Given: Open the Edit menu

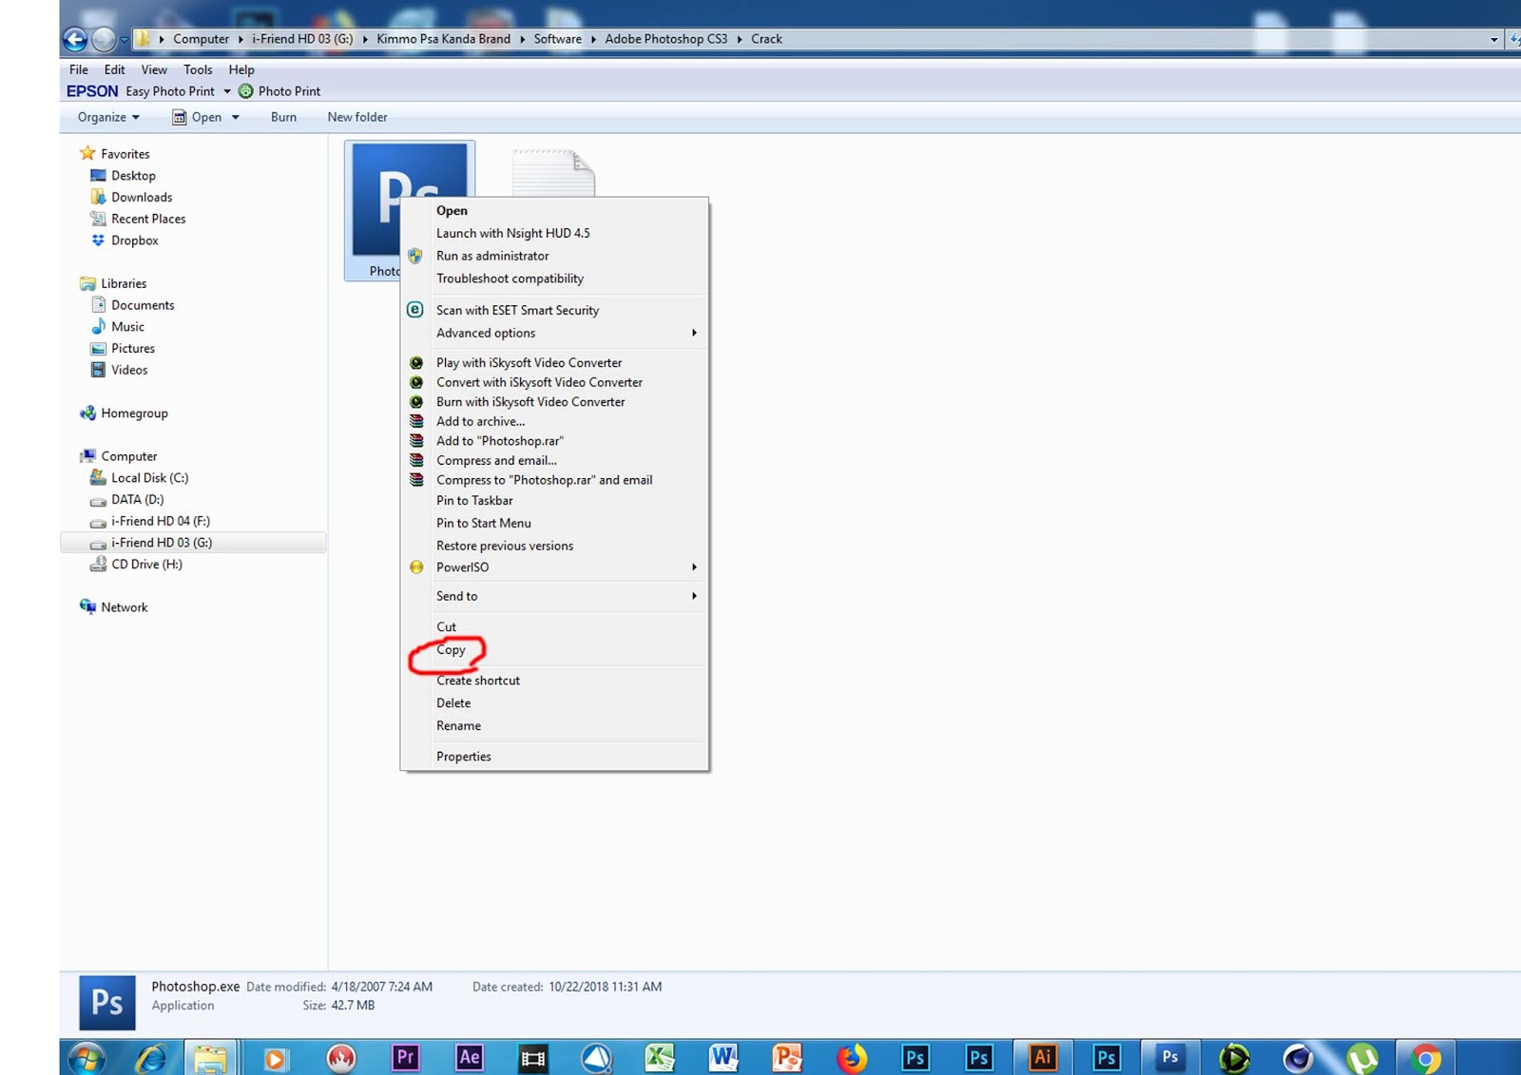Looking at the screenshot, I should pos(114,69).
